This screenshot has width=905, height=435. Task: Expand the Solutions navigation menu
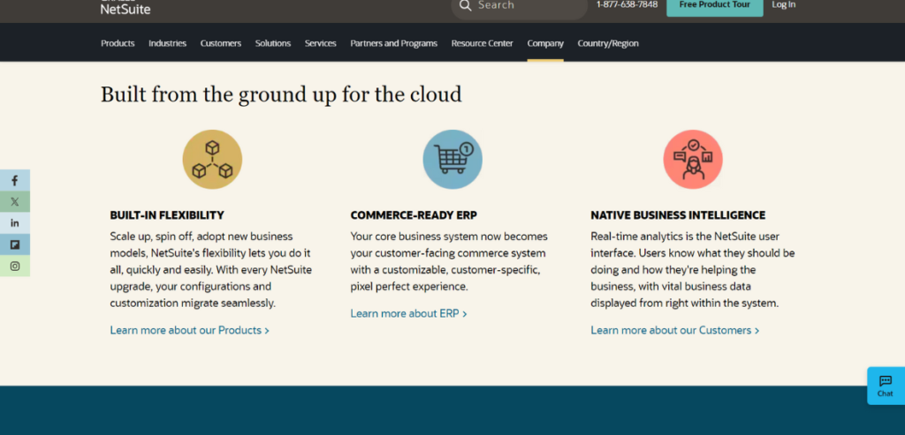[273, 43]
